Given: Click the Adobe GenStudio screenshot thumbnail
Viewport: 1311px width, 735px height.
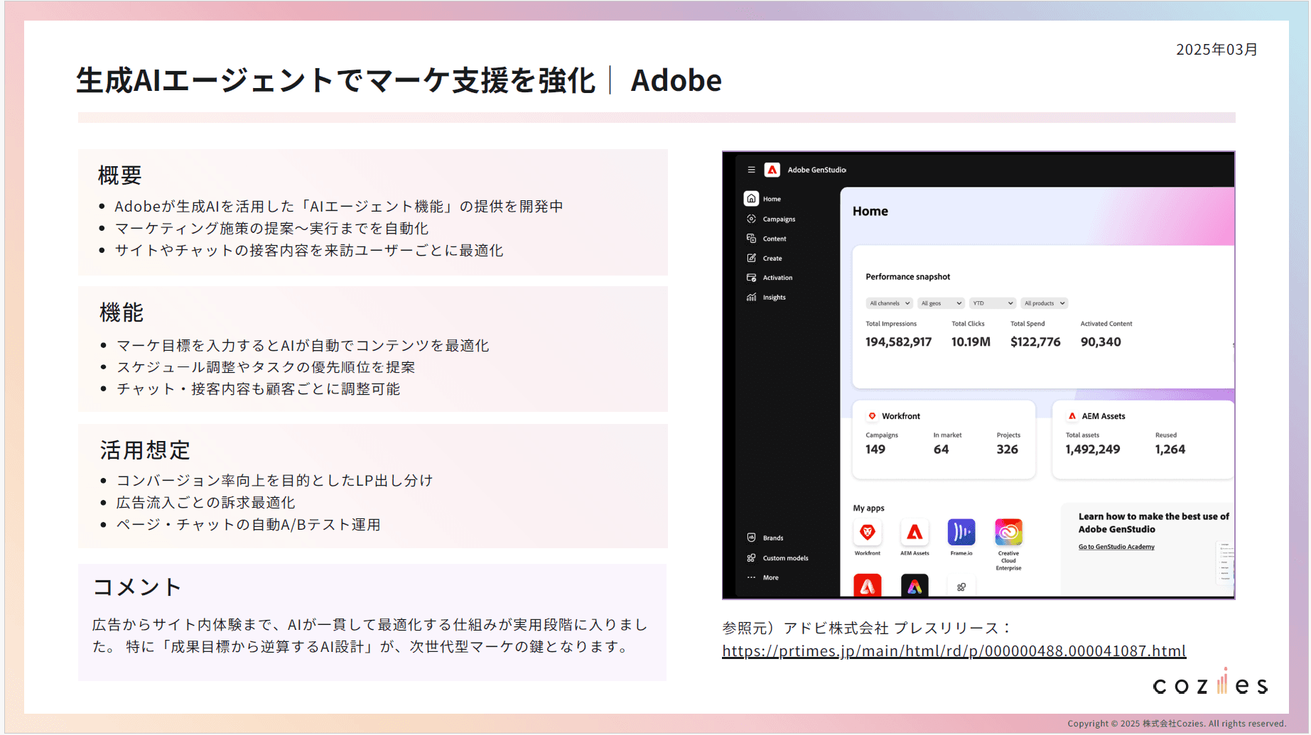Looking at the screenshot, I should pos(978,375).
